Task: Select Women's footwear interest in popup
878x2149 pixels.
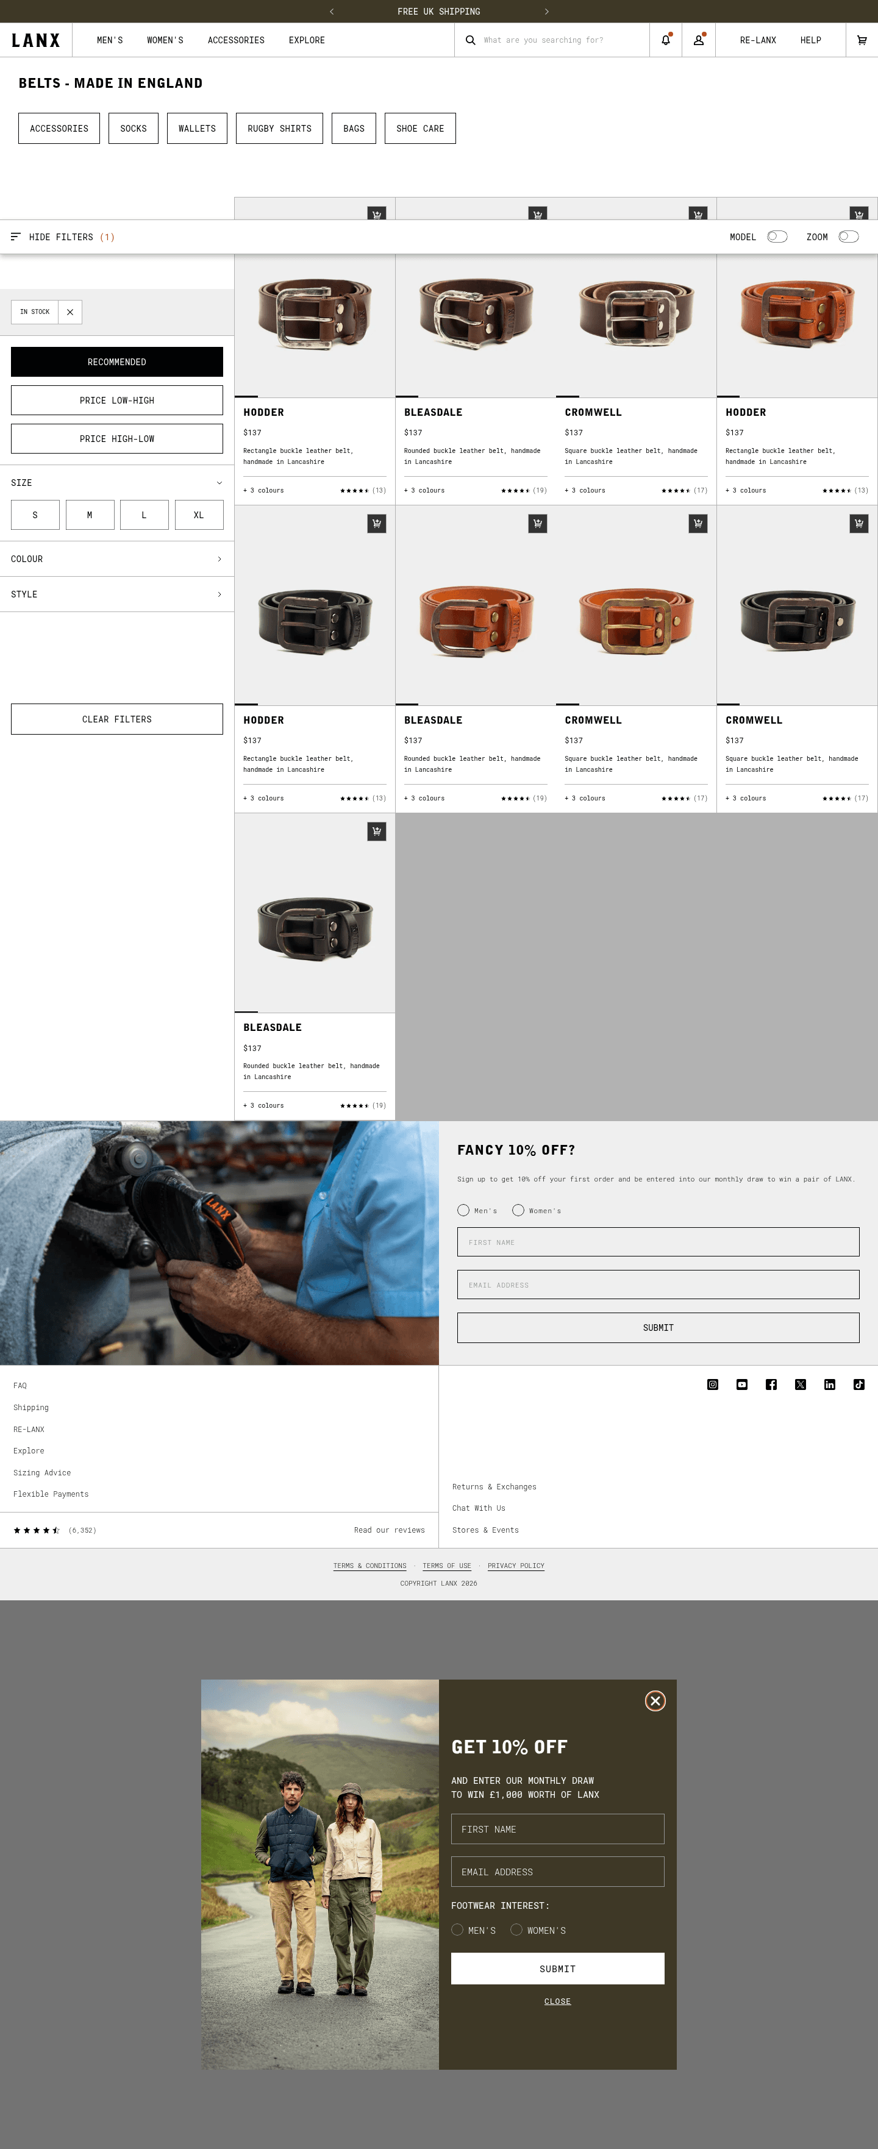Action: point(516,1930)
